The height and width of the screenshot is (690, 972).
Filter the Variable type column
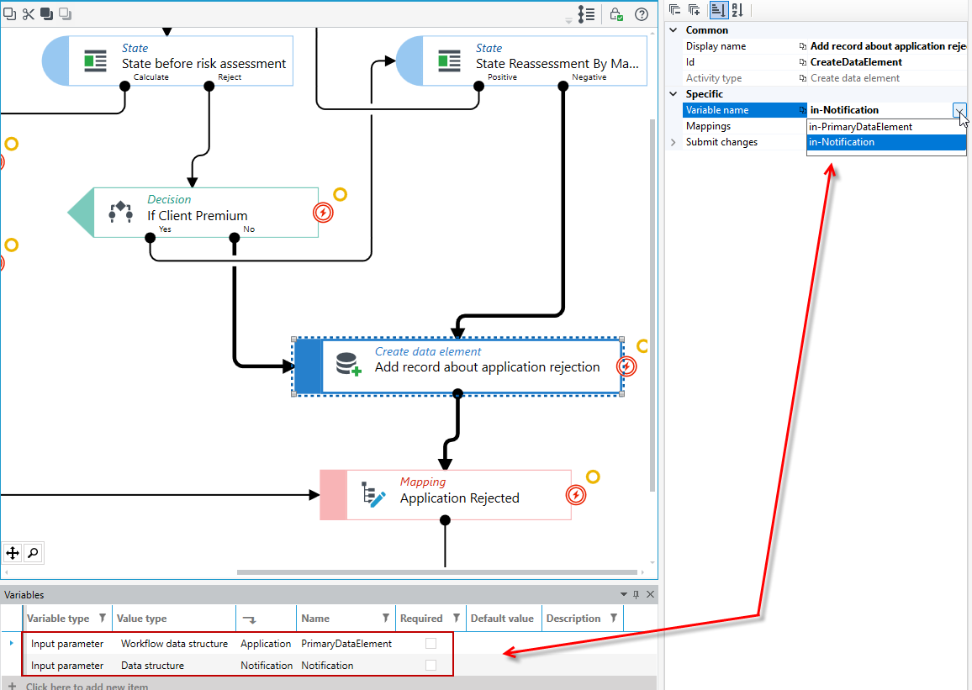[103, 619]
